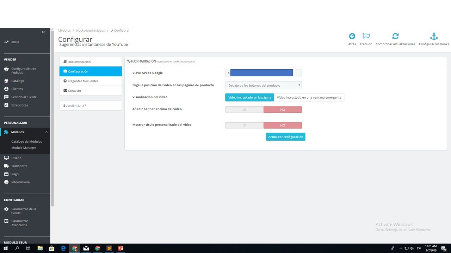Image resolution: width=451 pixels, height=253 pixels.
Task: Click the blockyoutubevideos breadcrumb link
Action: click(90, 31)
